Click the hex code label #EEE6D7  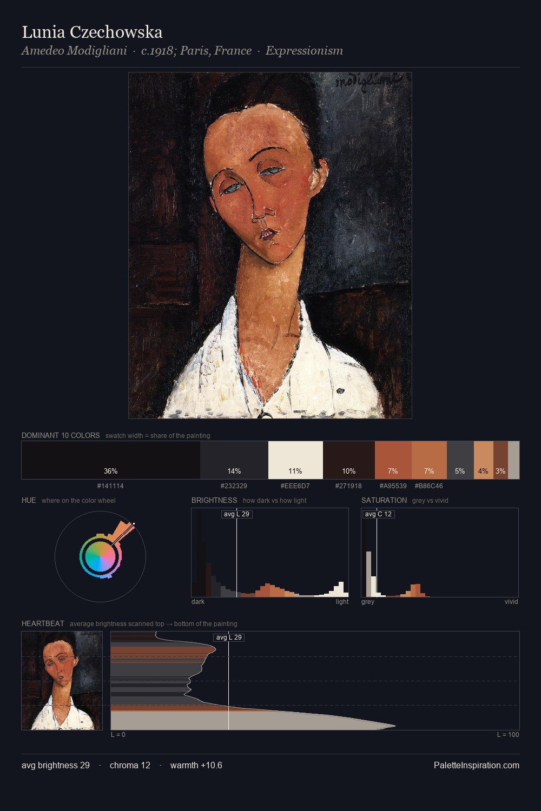(295, 486)
